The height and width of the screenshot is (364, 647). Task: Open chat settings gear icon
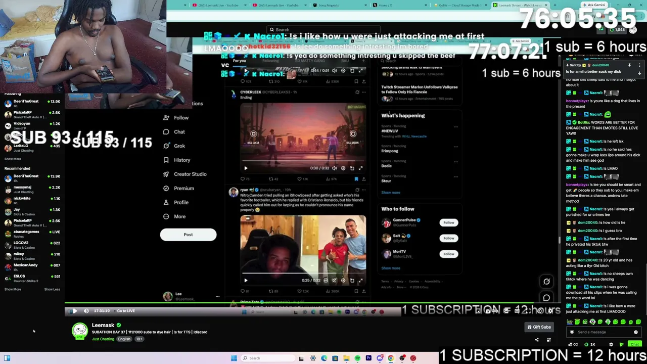(x=611, y=344)
